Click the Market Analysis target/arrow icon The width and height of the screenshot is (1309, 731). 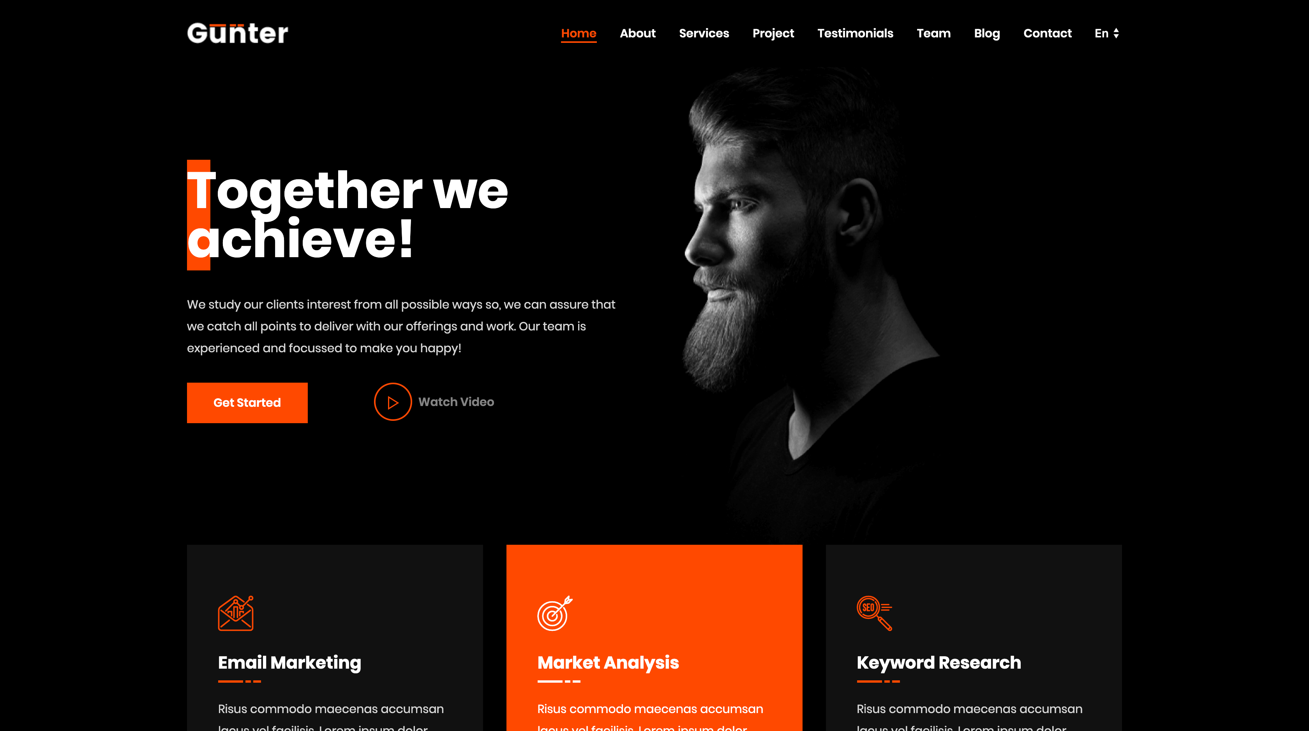click(x=555, y=612)
